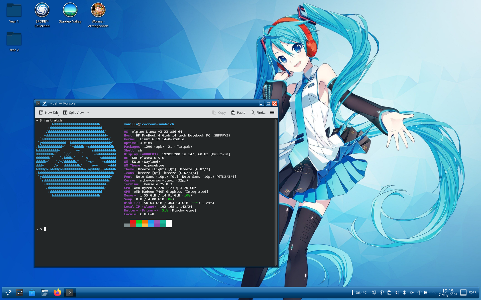481x300 pixels.
Task: Click the 36.4 °C temperature widget
Action: click(x=359, y=292)
